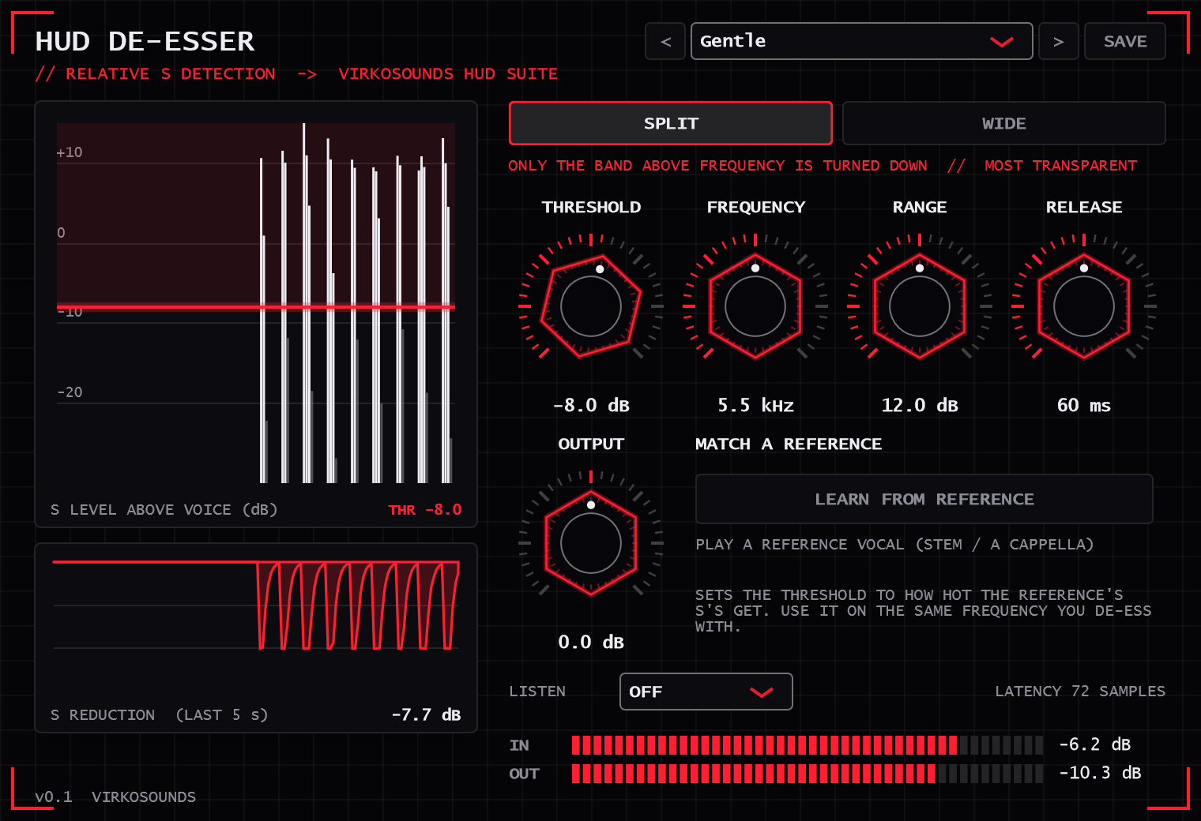The image size is (1201, 821).
Task: Switch to WIDE mode
Action: click(1003, 123)
